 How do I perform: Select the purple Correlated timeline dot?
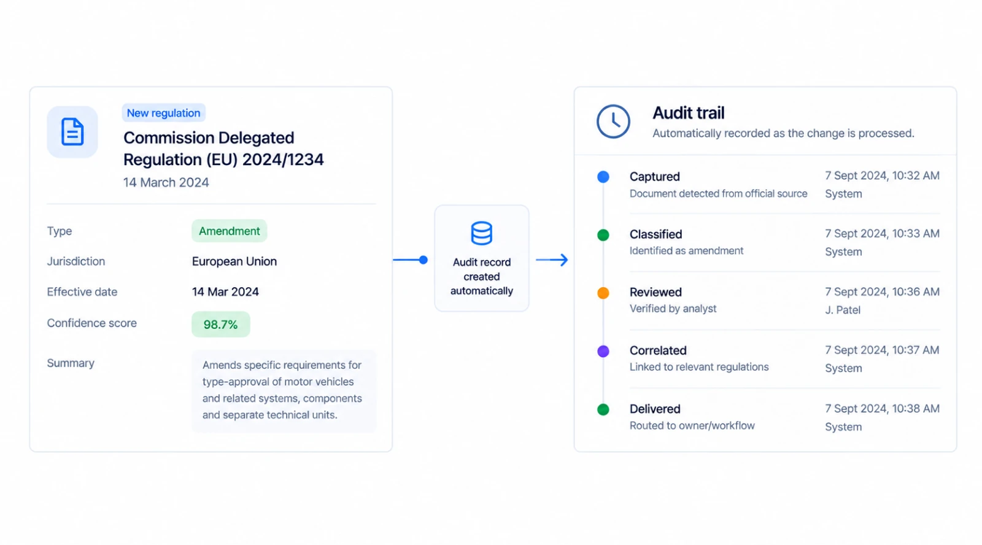(x=603, y=351)
